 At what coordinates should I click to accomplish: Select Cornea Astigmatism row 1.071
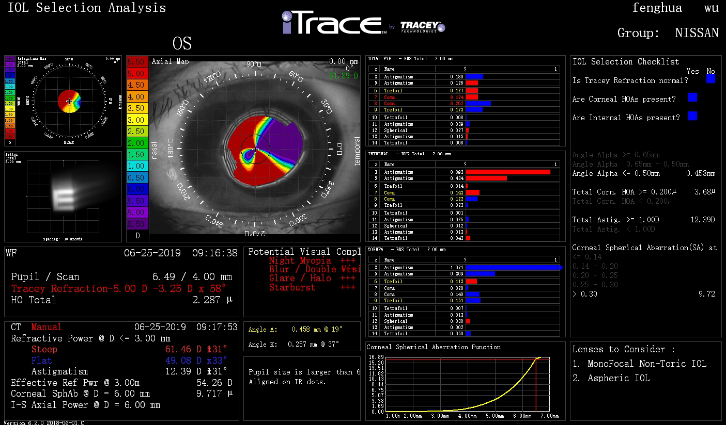coord(464,268)
